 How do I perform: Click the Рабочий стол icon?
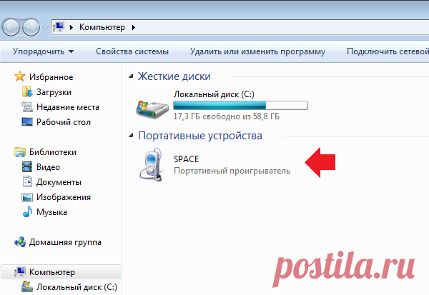coord(27,121)
